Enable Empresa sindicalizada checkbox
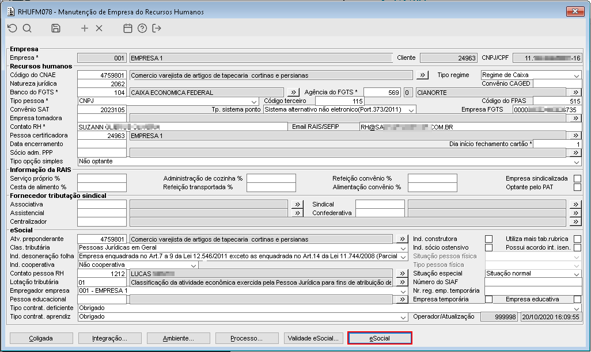The image size is (591, 352). 577,178
